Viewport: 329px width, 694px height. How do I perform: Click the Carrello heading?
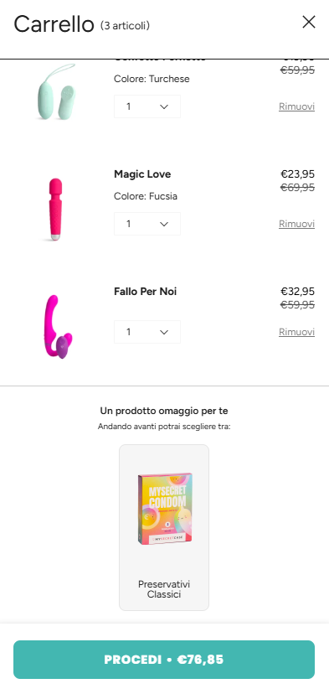(54, 23)
